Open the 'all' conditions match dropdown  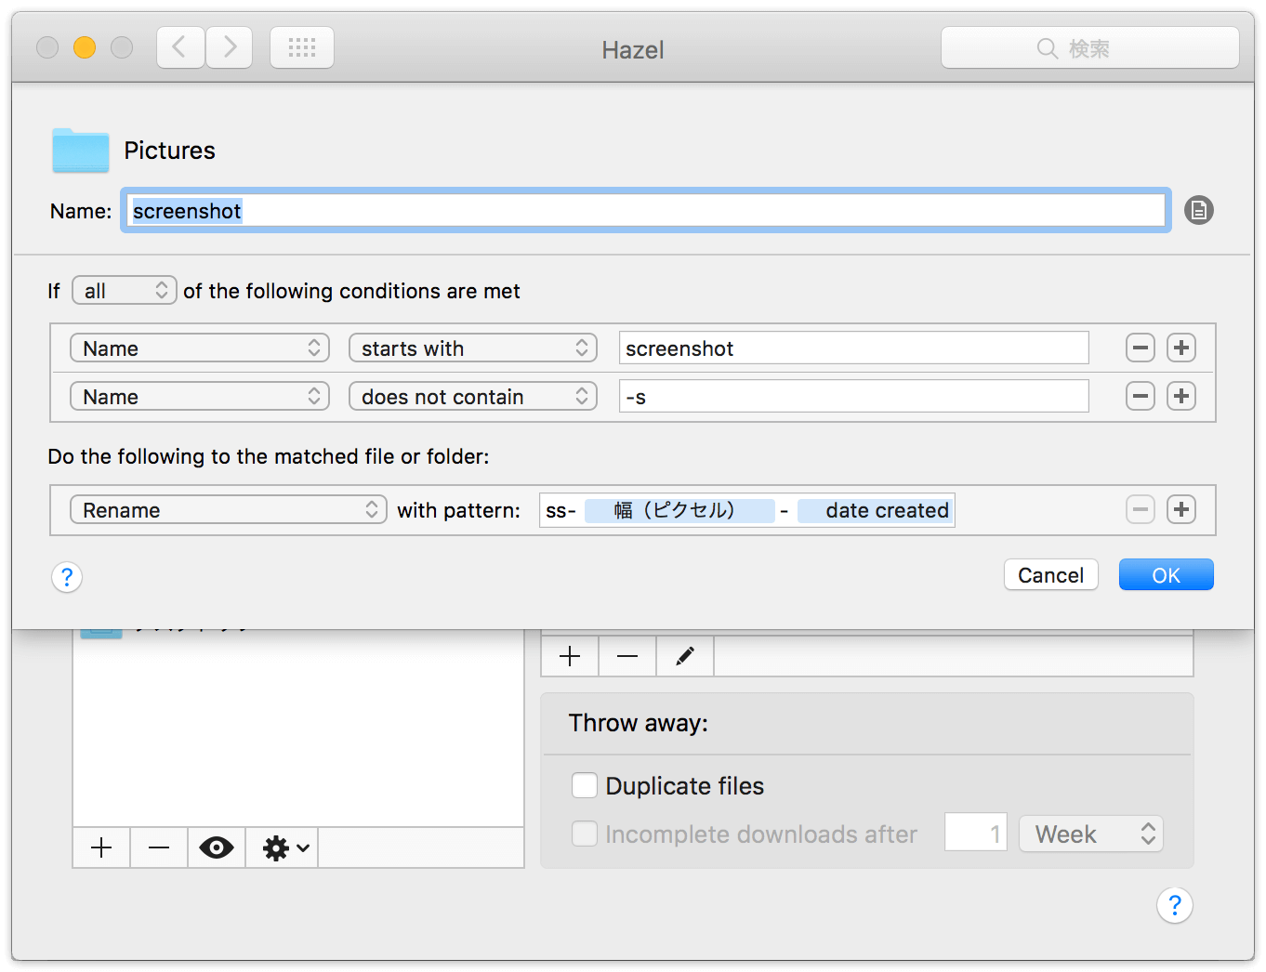pos(125,291)
